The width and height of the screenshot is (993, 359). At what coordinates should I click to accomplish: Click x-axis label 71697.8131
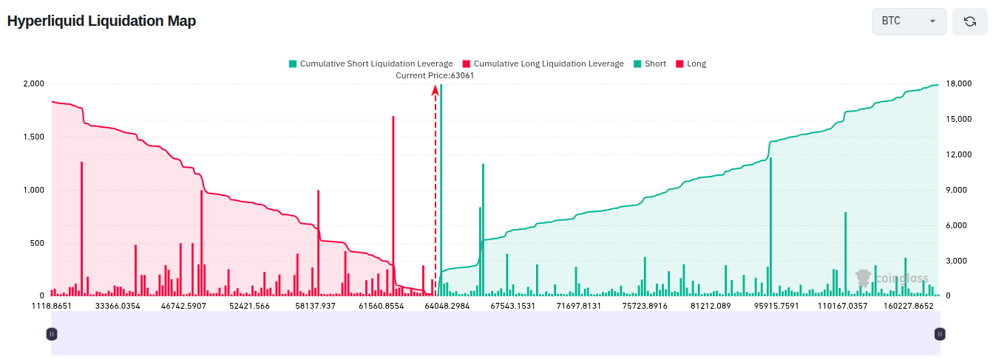(x=579, y=306)
